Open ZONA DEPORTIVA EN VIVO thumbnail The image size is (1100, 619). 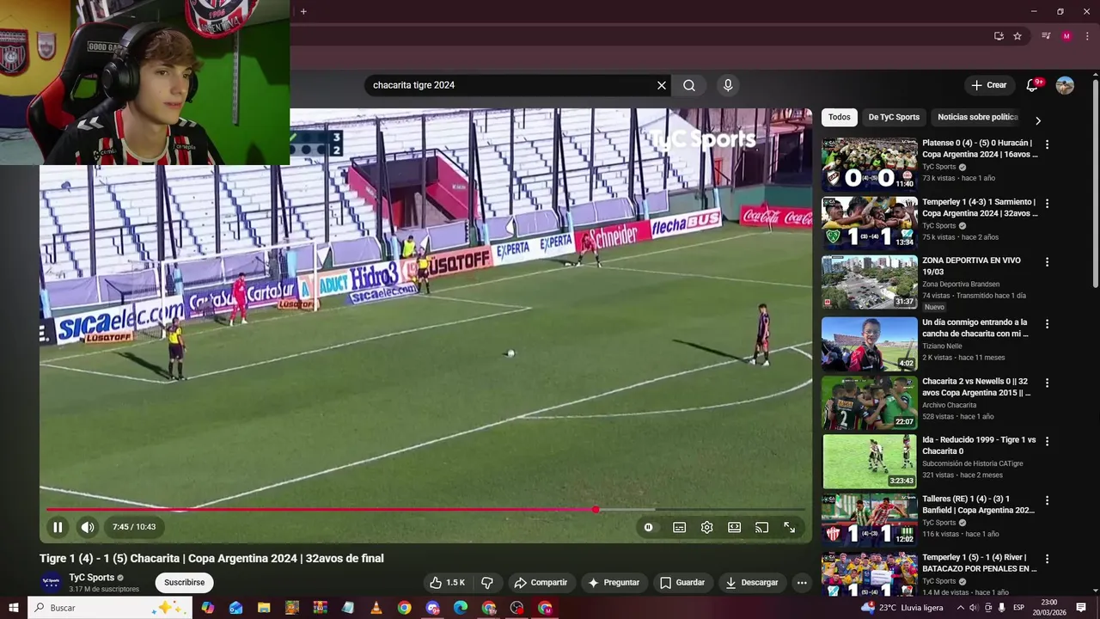coord(869,282)
